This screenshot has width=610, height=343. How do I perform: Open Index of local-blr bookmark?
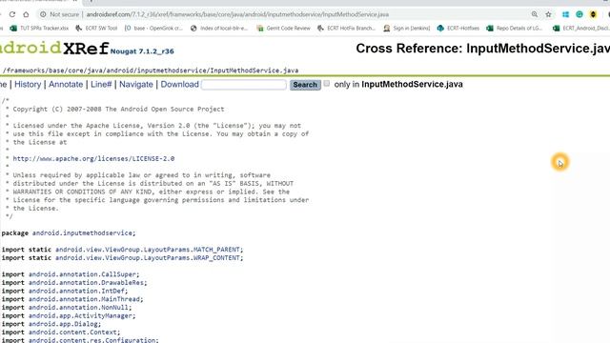tap(219, 28)
